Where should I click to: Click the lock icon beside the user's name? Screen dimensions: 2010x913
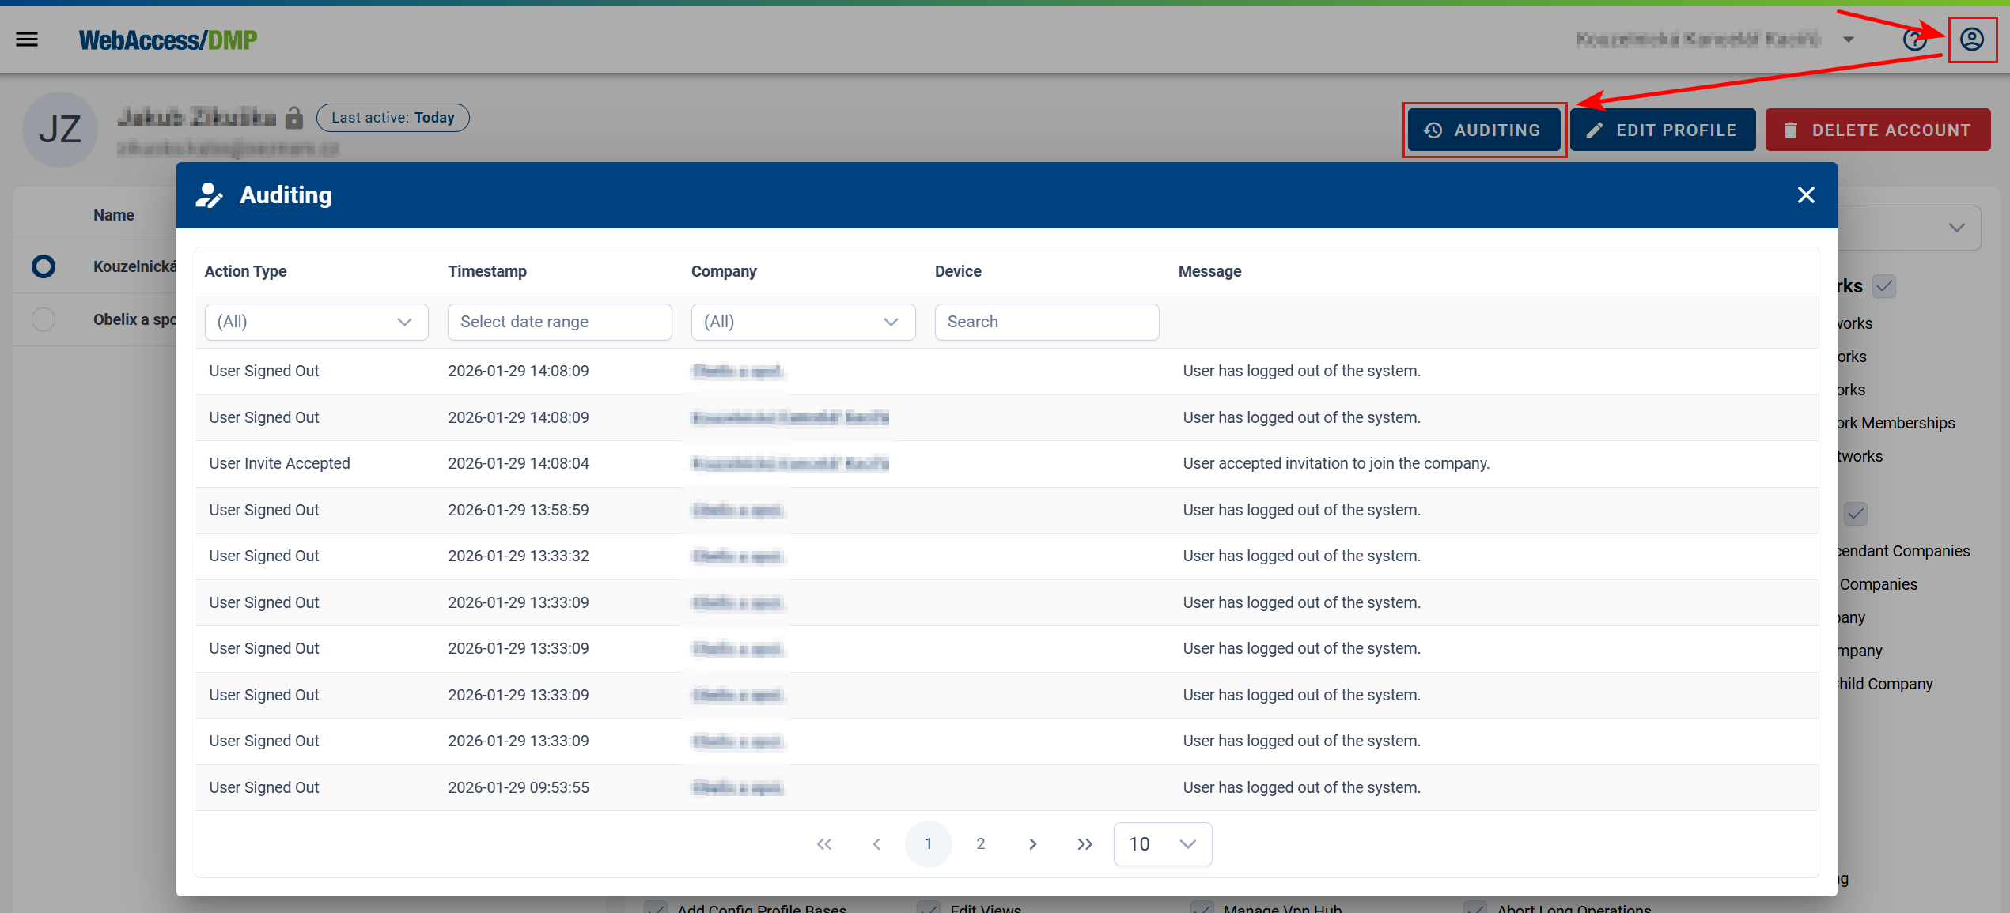pyautogui.click(x=294, y=117)
